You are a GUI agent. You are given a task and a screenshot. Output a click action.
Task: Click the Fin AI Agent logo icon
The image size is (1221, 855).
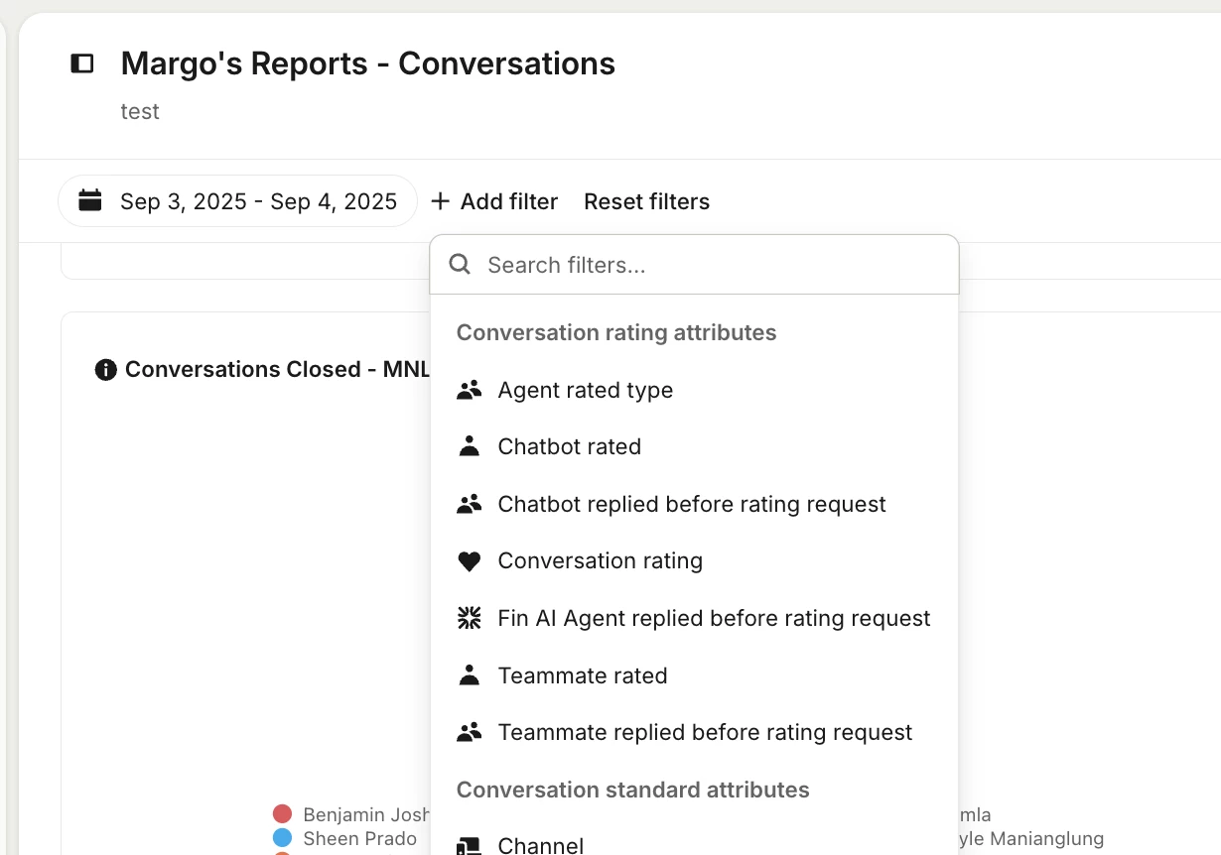tap(469, 618)
